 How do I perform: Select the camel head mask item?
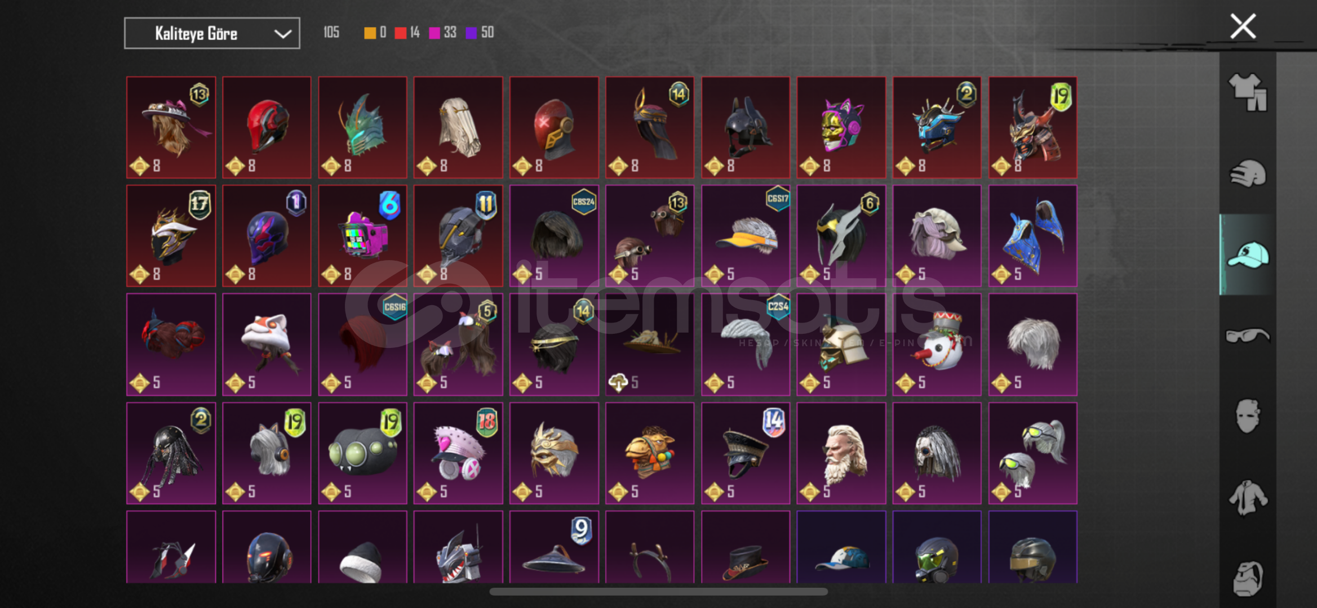pyautogui.click(x=650, y=453)
